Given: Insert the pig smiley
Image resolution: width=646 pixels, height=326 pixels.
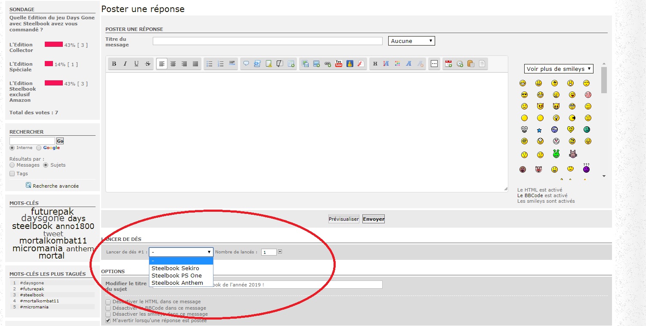Looking at the screenshot, I should (538, 169).
